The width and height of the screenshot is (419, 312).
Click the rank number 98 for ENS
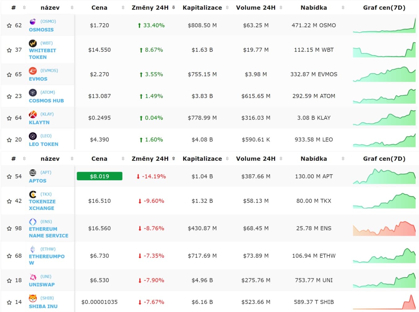pyautogui.click(x=19, y=228)
